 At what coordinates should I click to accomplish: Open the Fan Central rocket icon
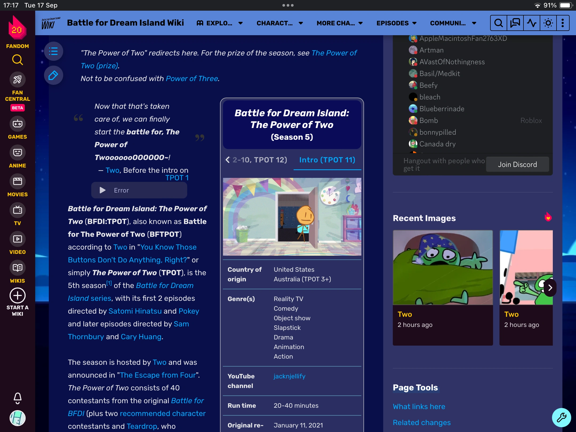pos(18,79)
